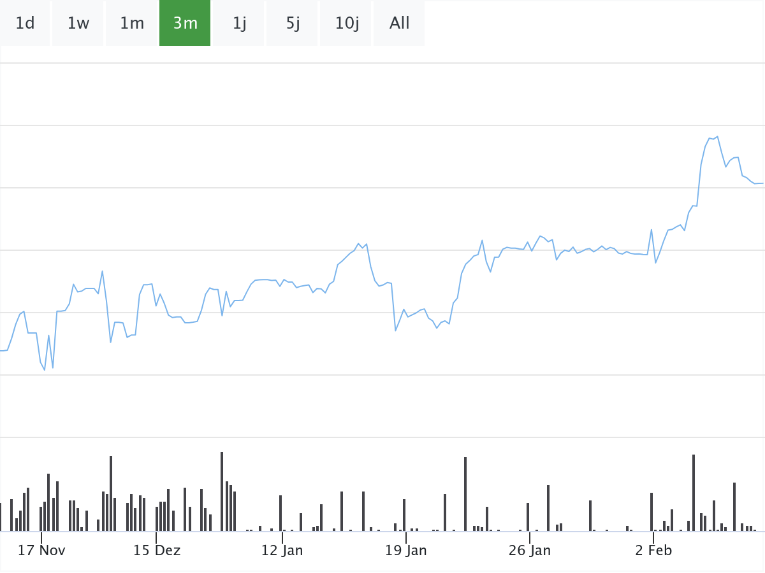
Task: Switch chart to 5j range
Action: 293,23
